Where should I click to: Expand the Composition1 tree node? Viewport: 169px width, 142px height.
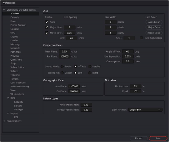[4, 121]
